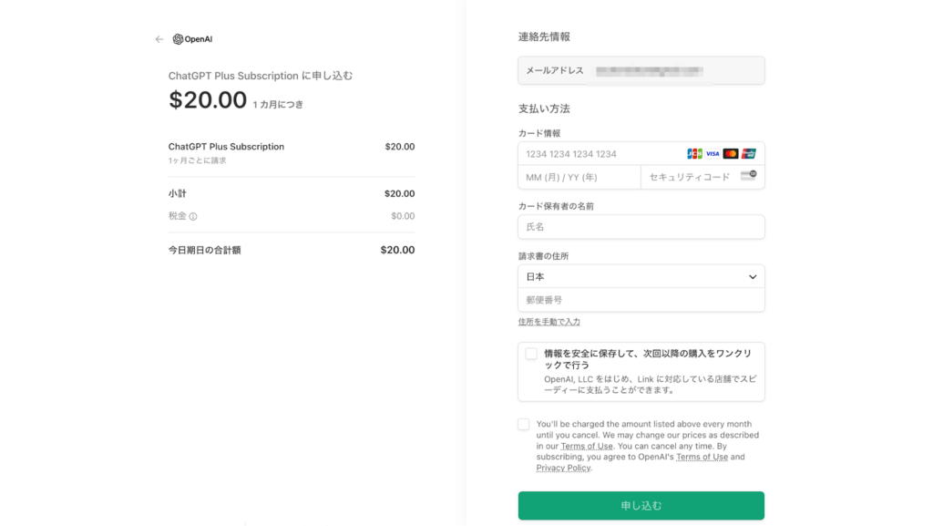The height and width of the screenshot is (526, 933).
Task: Click the back arrow beside OpenAI logo
Action: 159,39
